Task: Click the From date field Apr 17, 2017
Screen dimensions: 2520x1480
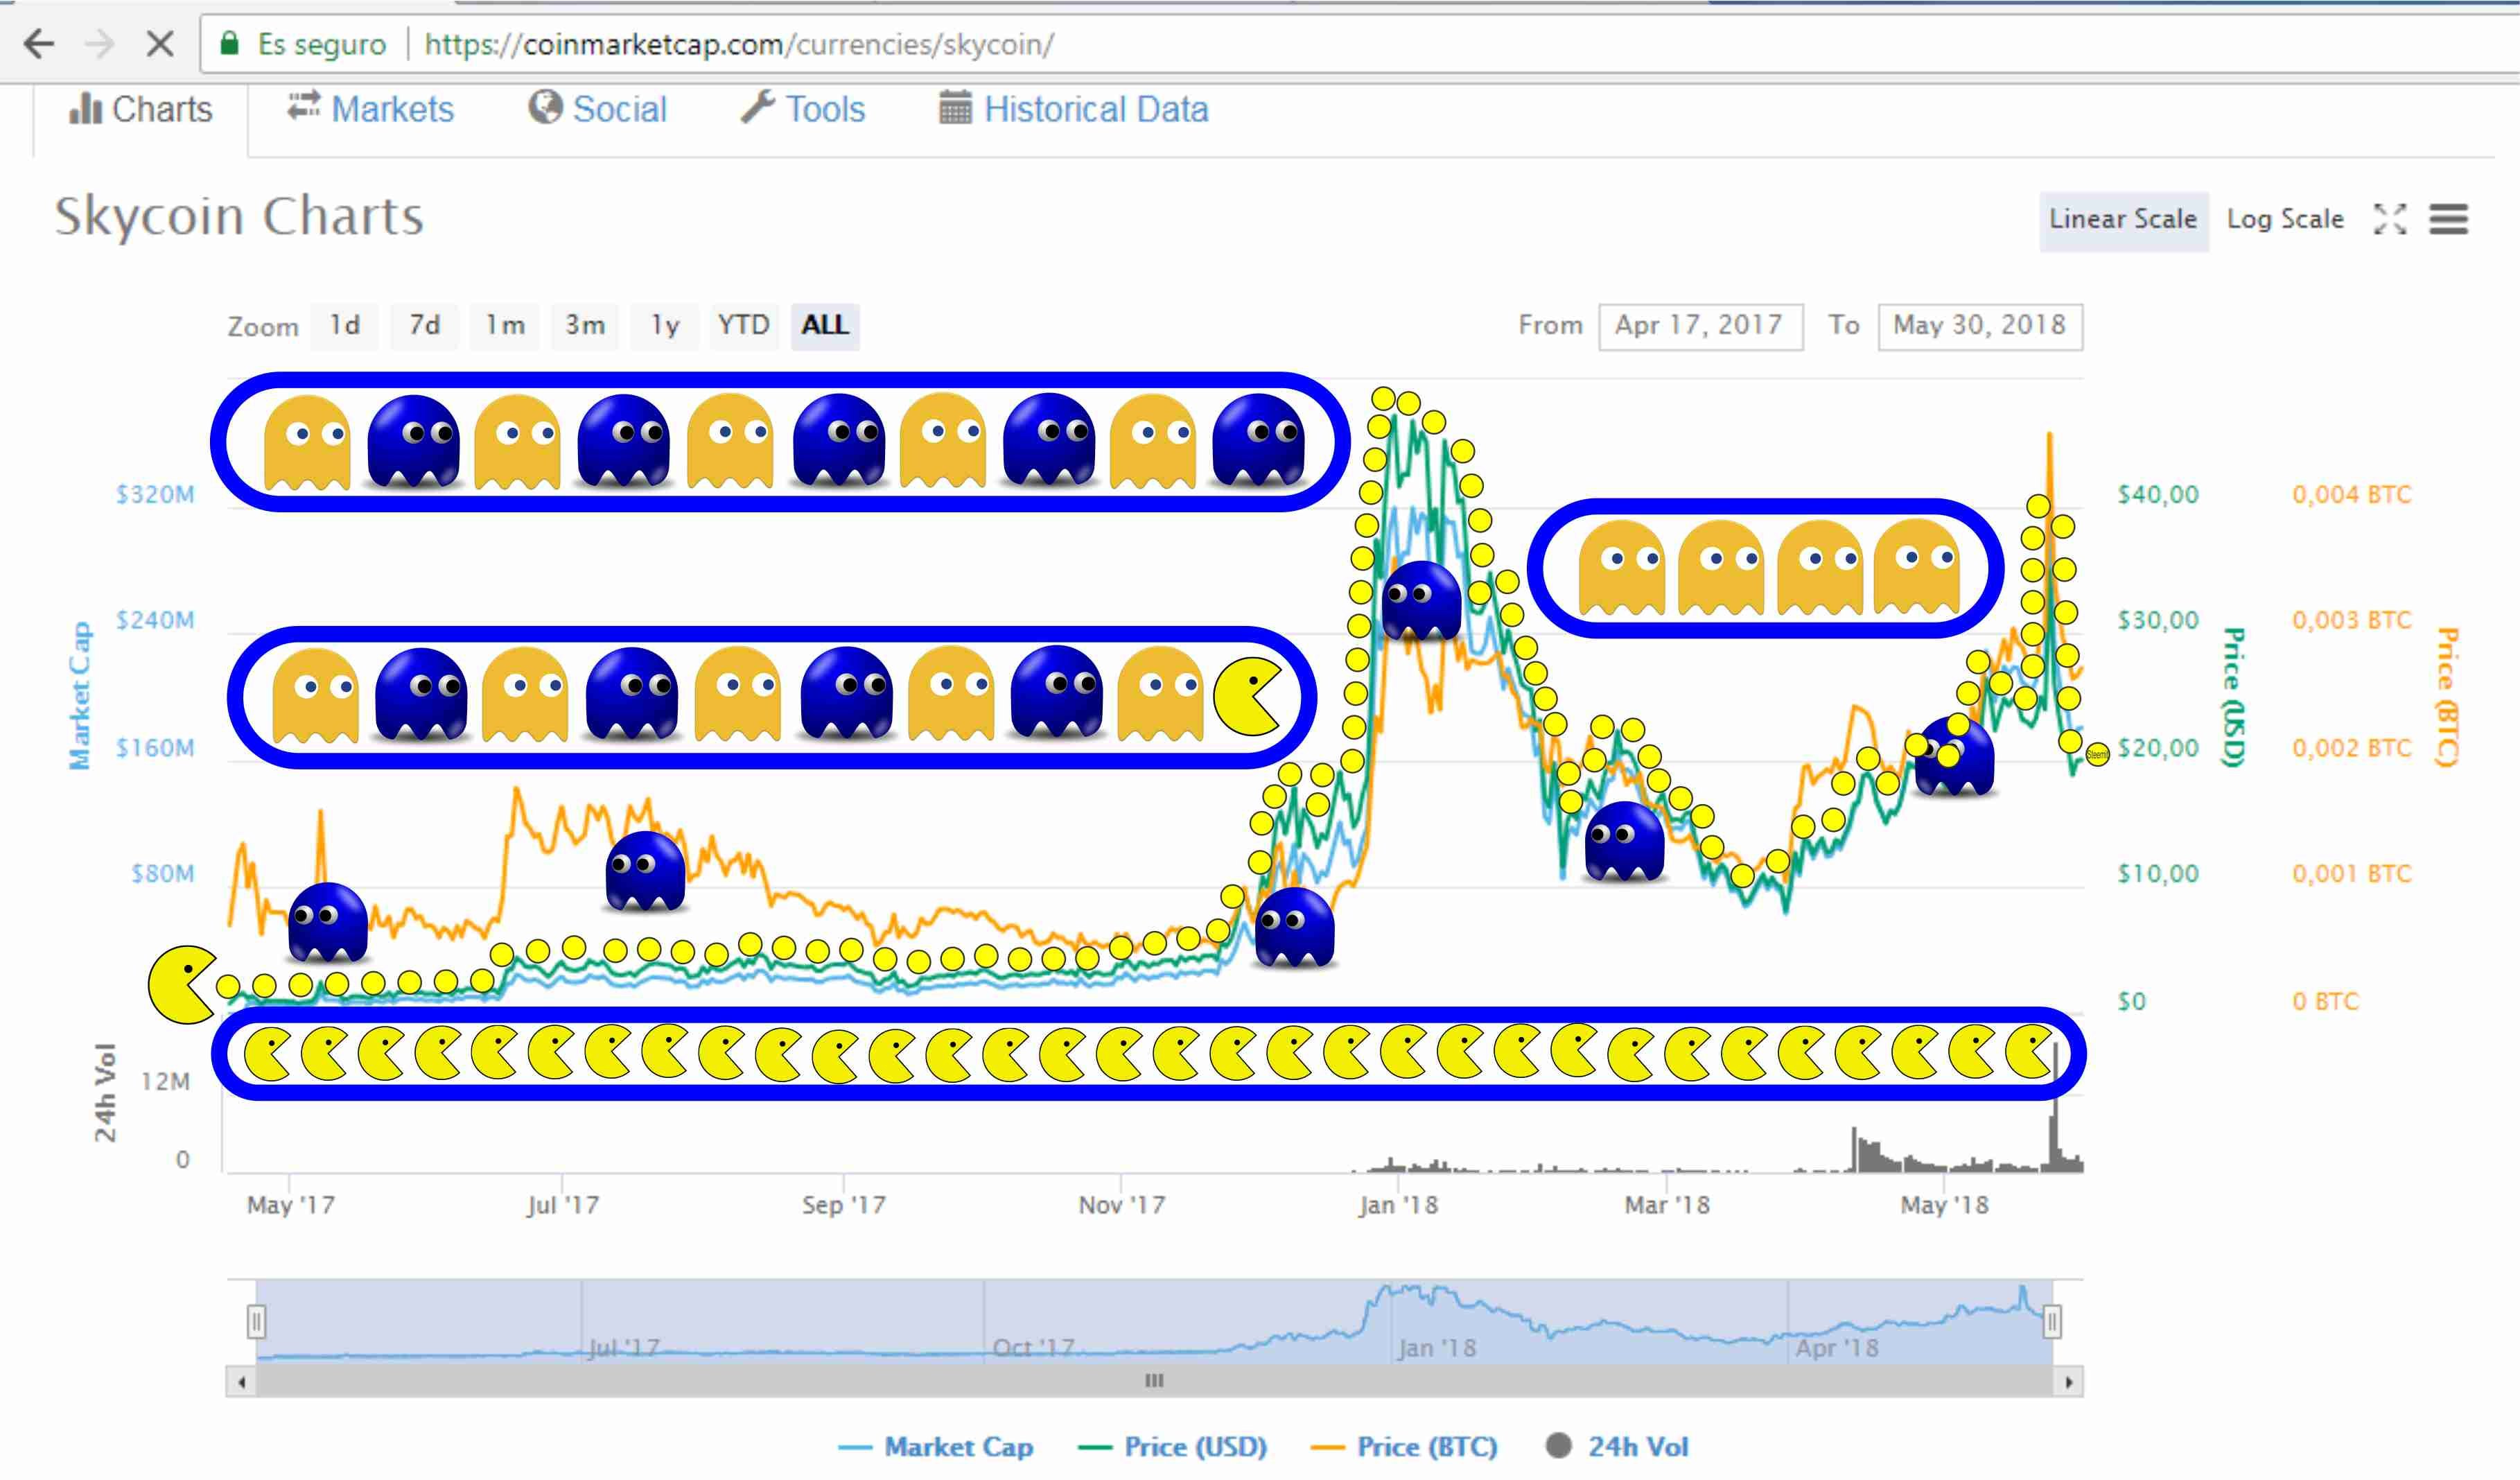Action: tap(1701, 326)
